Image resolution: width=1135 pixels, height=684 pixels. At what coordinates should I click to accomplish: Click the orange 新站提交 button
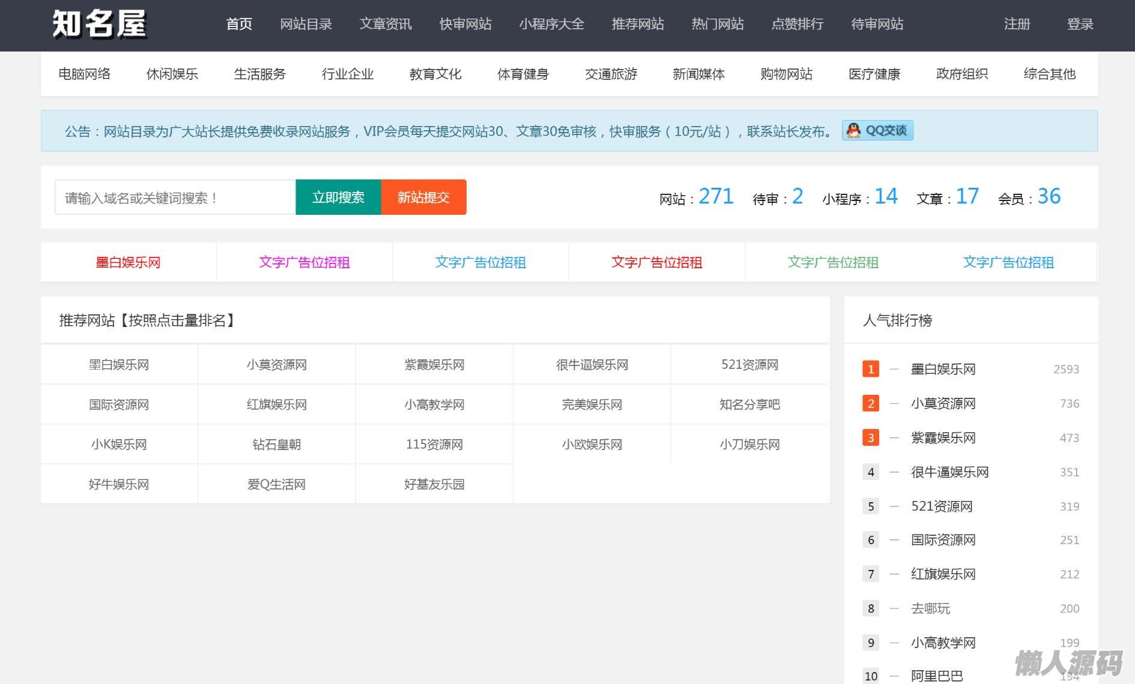pos(423,197)
